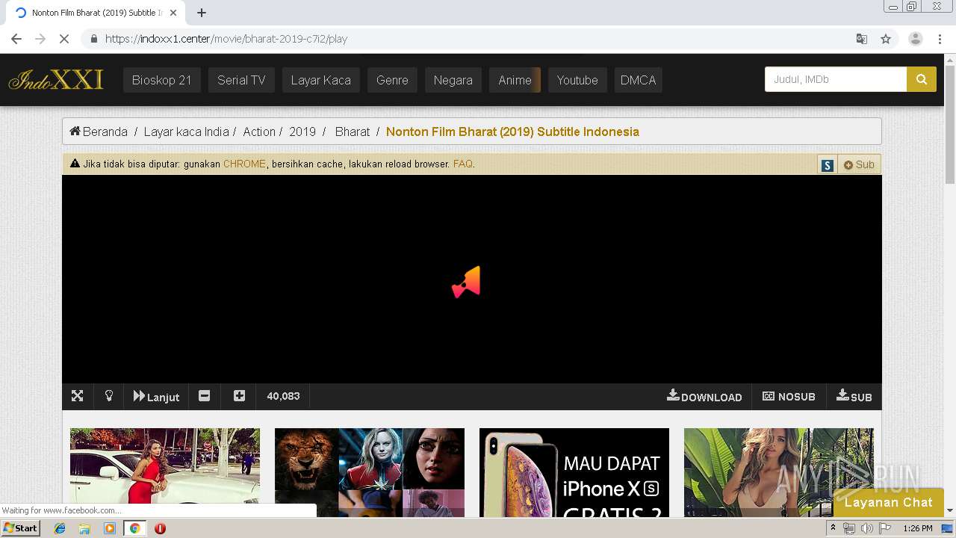956x538 pixels.
Task: Open the 2019 year breadcrumb
Action: (x=302, y=132)
